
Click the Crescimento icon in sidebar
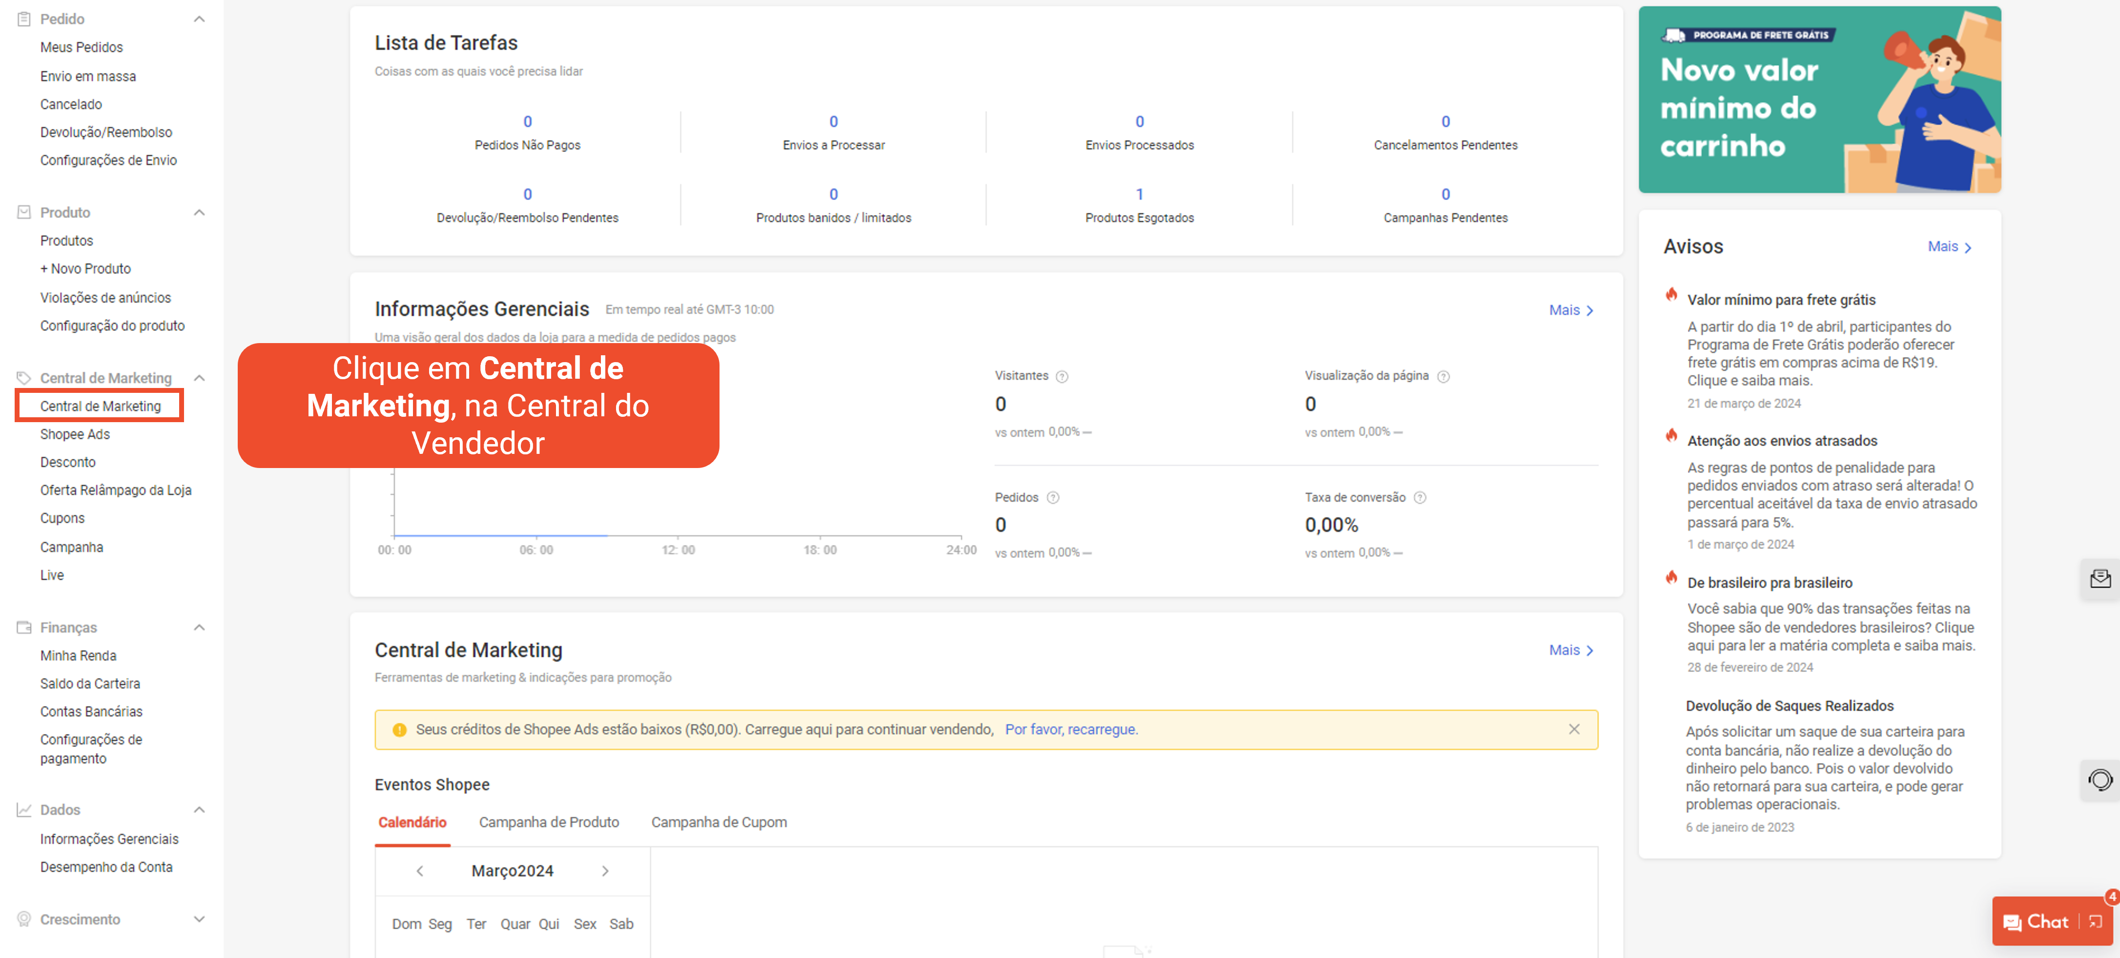[x=24, y=918]
